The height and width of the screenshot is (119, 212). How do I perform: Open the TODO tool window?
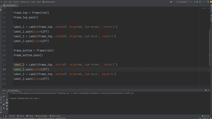pos(12,116)
